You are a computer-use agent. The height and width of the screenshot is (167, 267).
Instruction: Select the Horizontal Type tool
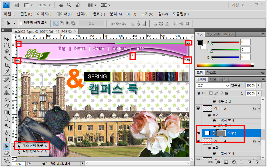[7, 140]
